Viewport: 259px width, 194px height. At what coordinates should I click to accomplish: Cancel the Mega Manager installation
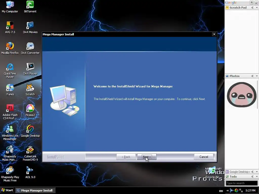[204, 157]
